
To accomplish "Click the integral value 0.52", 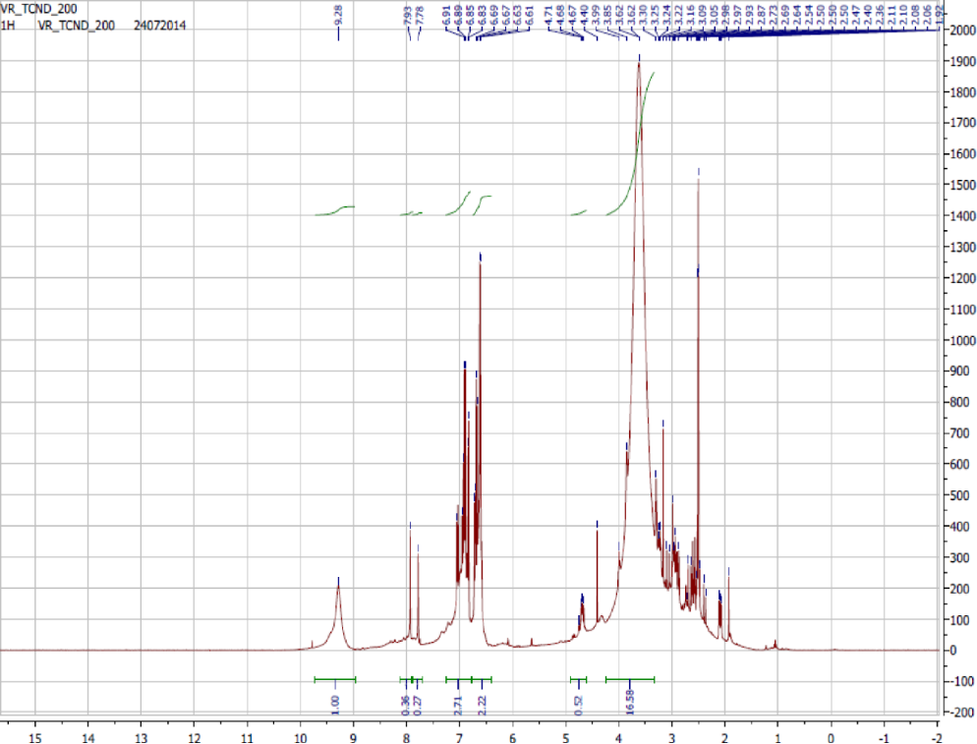I will point(578,704).
